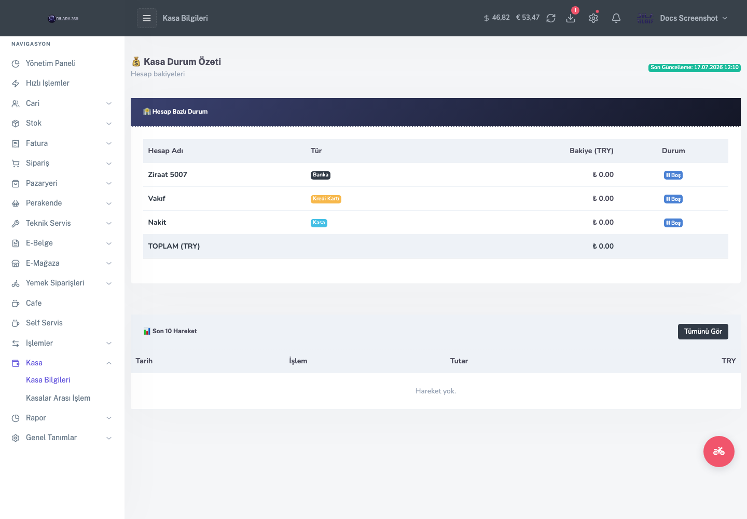Screen dimensions: 747x519
Task: Click the Kredi Kartı type badge
Action: click(x=326, y=199)
